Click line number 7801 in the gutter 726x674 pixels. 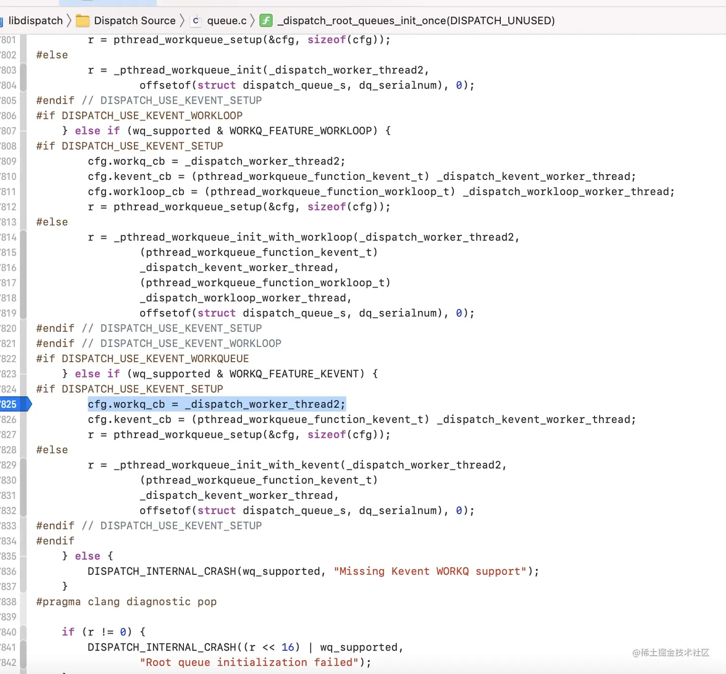click(10, 40)
